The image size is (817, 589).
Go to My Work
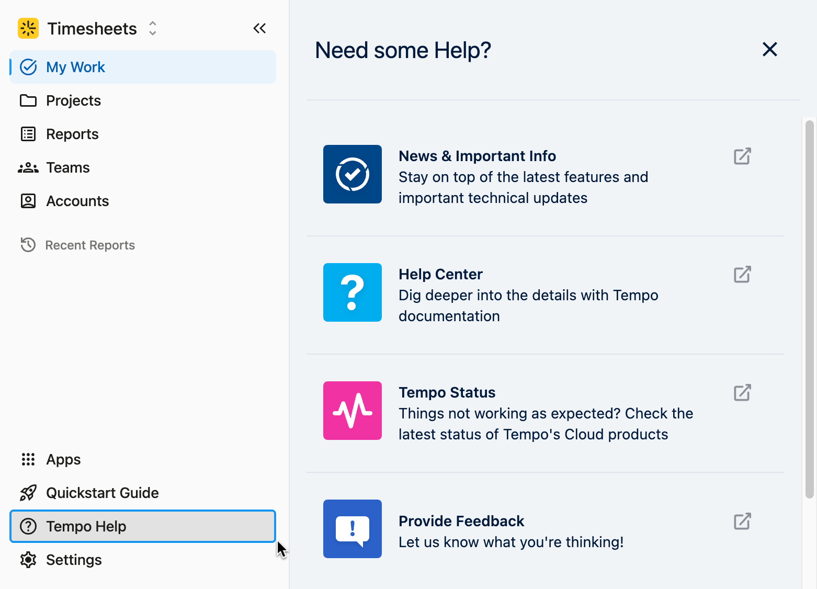(x=76, y=67)
